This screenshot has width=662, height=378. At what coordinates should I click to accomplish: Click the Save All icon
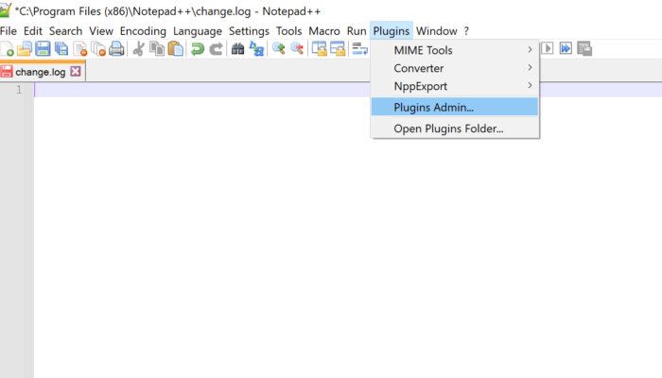(x=61, y=49)
